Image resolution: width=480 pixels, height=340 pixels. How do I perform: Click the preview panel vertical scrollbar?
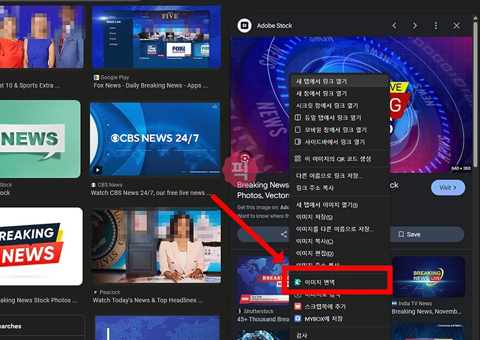point(475,95)
